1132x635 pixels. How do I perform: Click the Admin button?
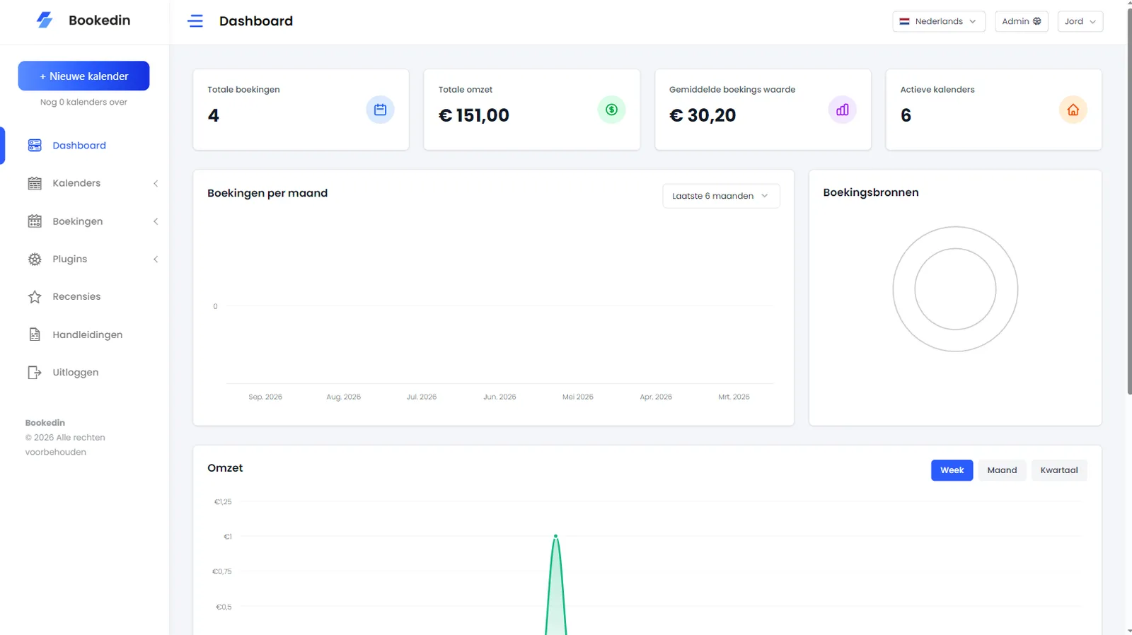click(x=1021, y=21)
